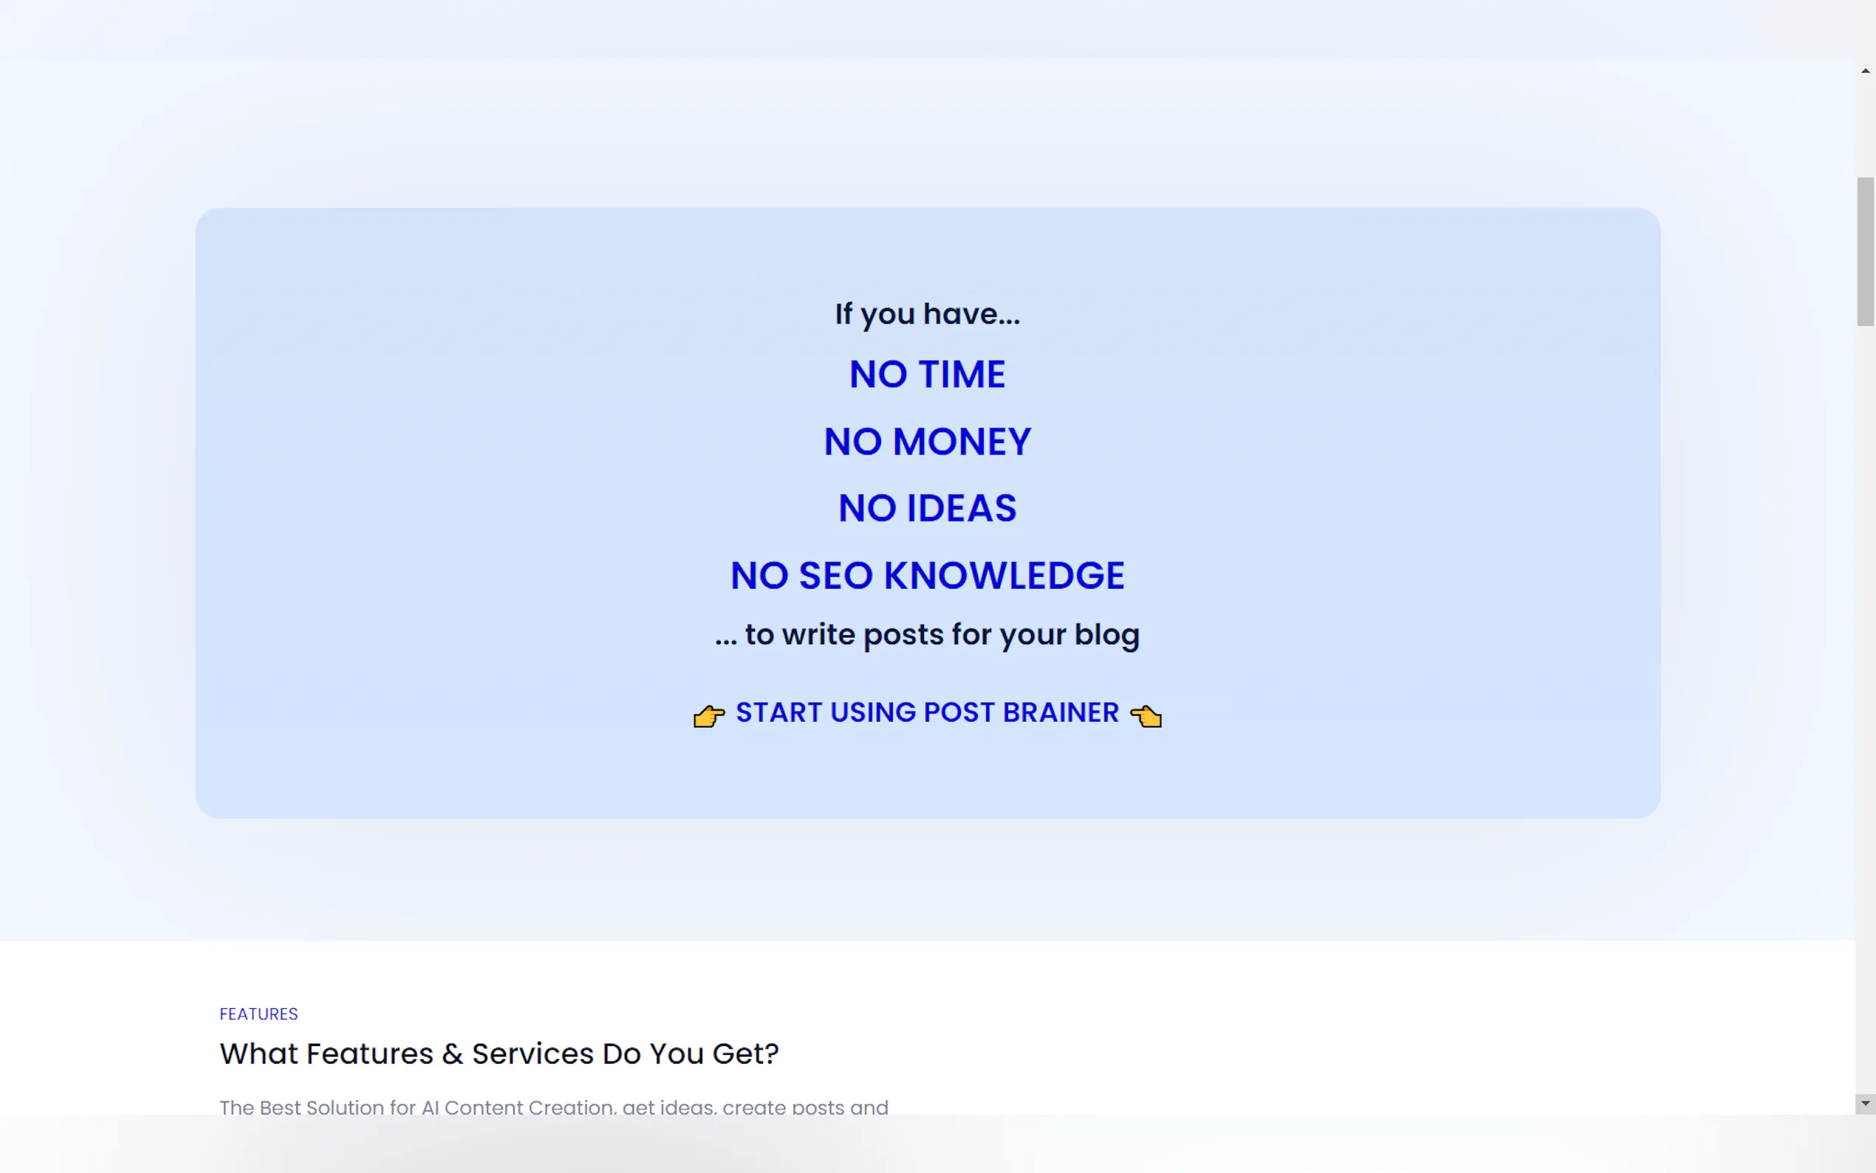
Task: Click the scrollbar track below the thumb
Action: pos(1865,698)
